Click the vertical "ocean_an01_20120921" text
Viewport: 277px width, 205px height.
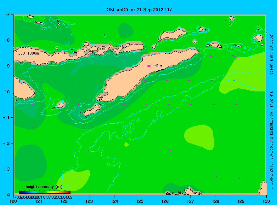pyautogui.click(x=272, y=54)
